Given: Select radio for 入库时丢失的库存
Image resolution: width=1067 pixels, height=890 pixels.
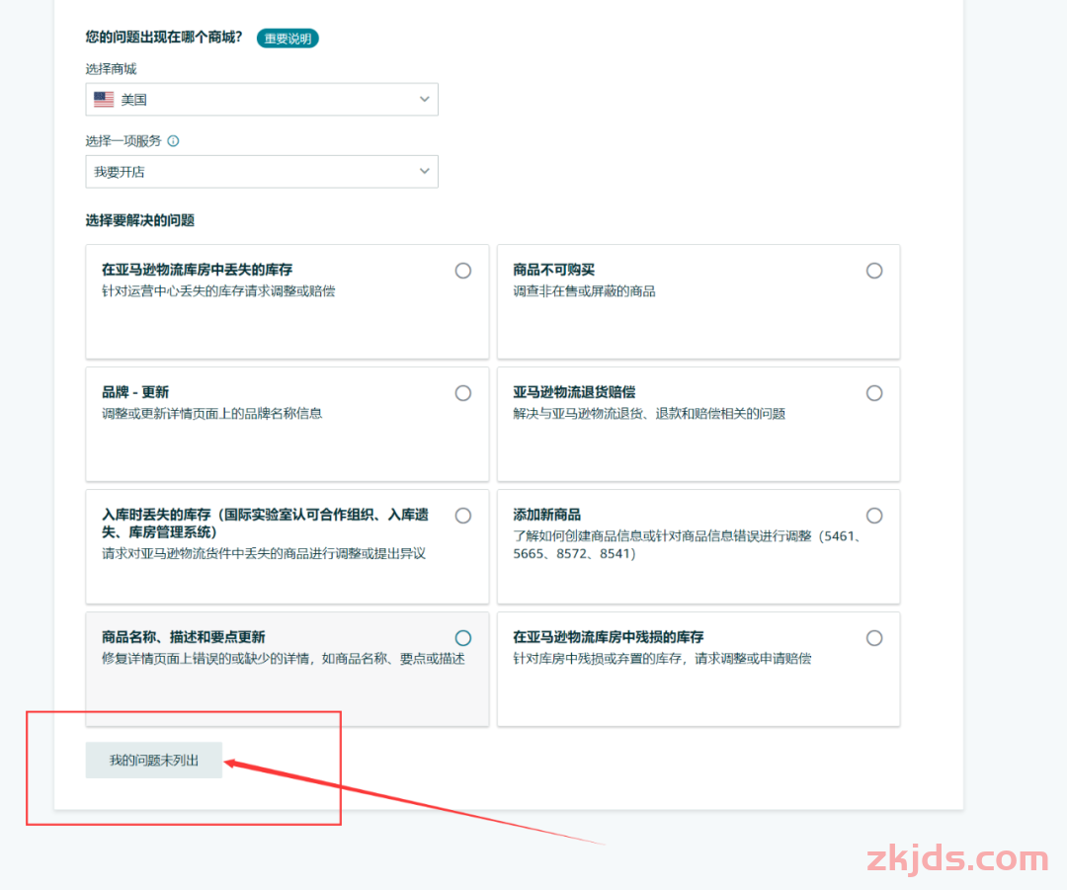Looking at the screenshot, I should tap(463, 516).
